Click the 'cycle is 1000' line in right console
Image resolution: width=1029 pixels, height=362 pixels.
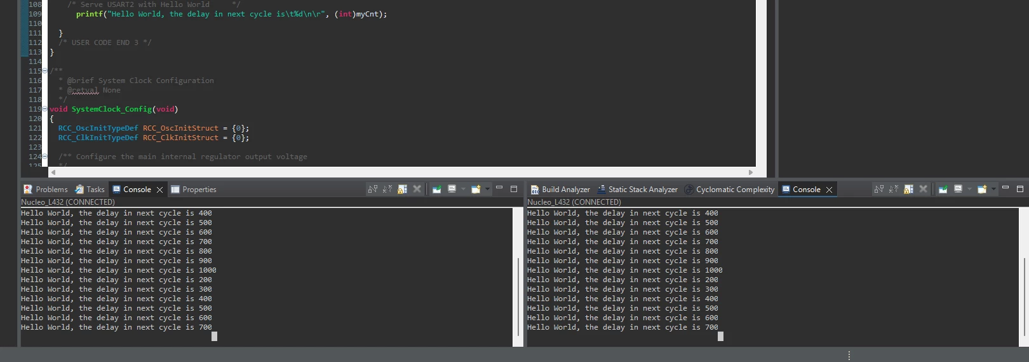pyautogui.click(x=625, y=270)
